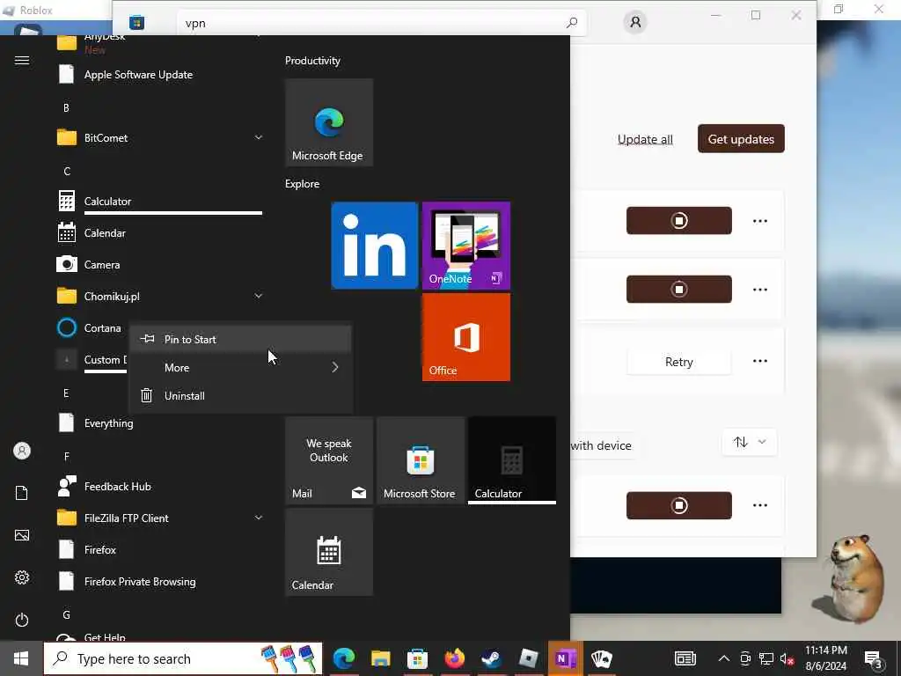Open Firefox from the taskbar
The height and width of the screenshot is (676, 901).
pos(454,658)
